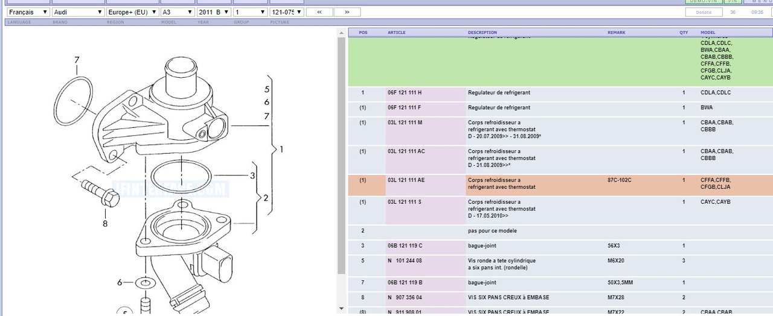
Task: Select article 06B 121 119 C bague-joint
Action: 405,246
